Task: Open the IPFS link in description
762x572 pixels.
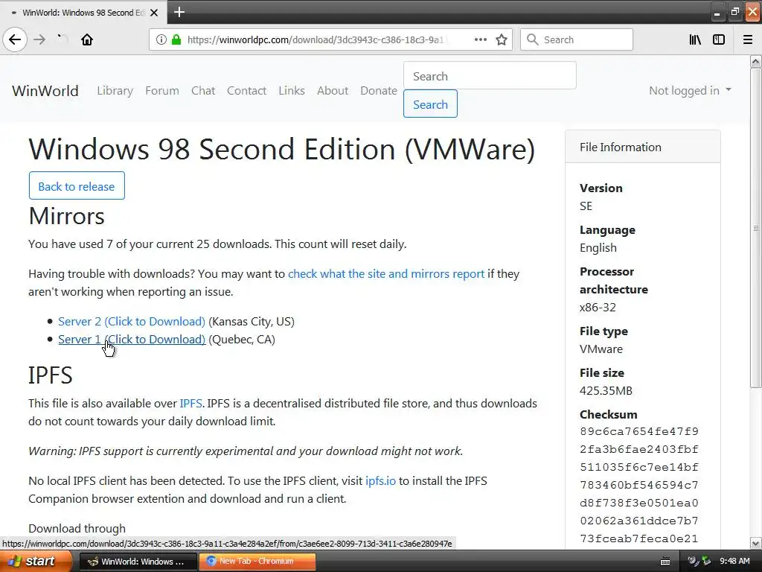Action: click(x=190, y=404)
